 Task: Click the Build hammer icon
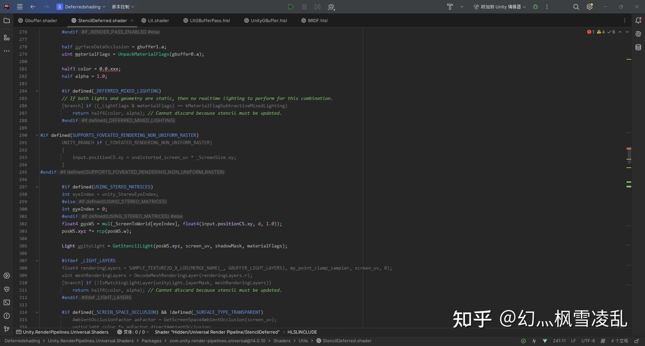pyautogui.click(x=450, y=7)
